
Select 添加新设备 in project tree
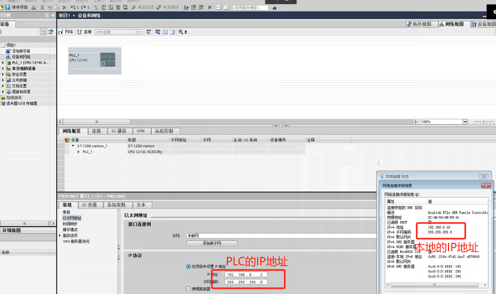21,51
